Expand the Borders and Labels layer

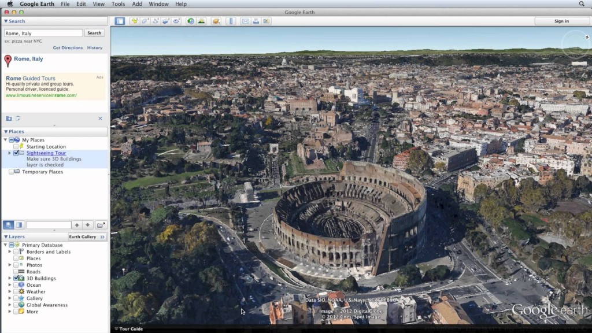[x=10, y=252]
